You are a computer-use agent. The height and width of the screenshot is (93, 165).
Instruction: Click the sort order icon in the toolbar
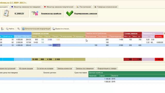coord(2,29)
